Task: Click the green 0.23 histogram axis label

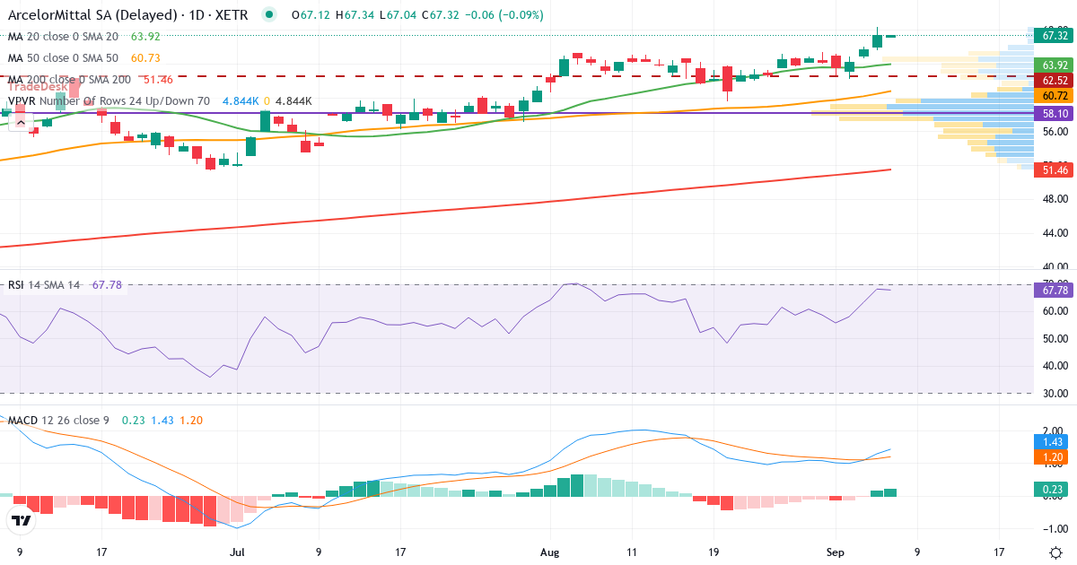Action: (x=1049, y=489)
